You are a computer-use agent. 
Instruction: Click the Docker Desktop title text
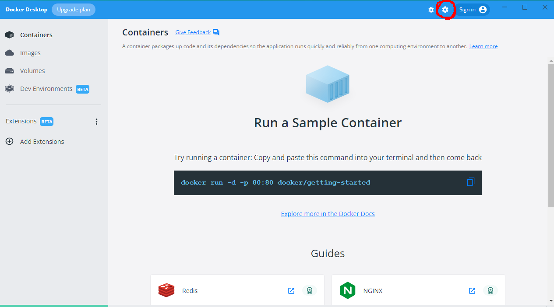(x=26, y=10)
